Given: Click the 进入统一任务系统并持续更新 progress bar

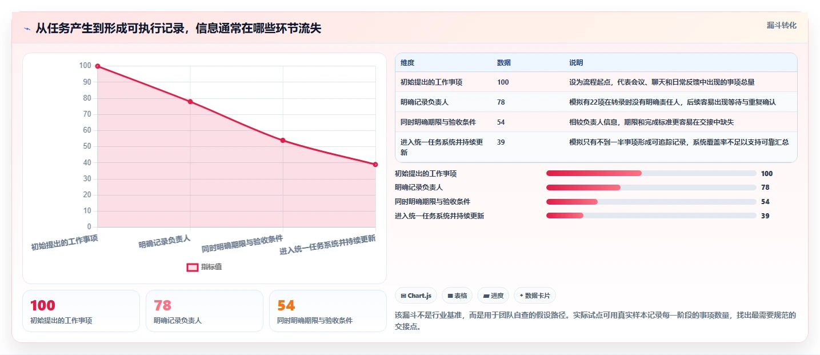Looking at the screenshot, I should 651,216.
